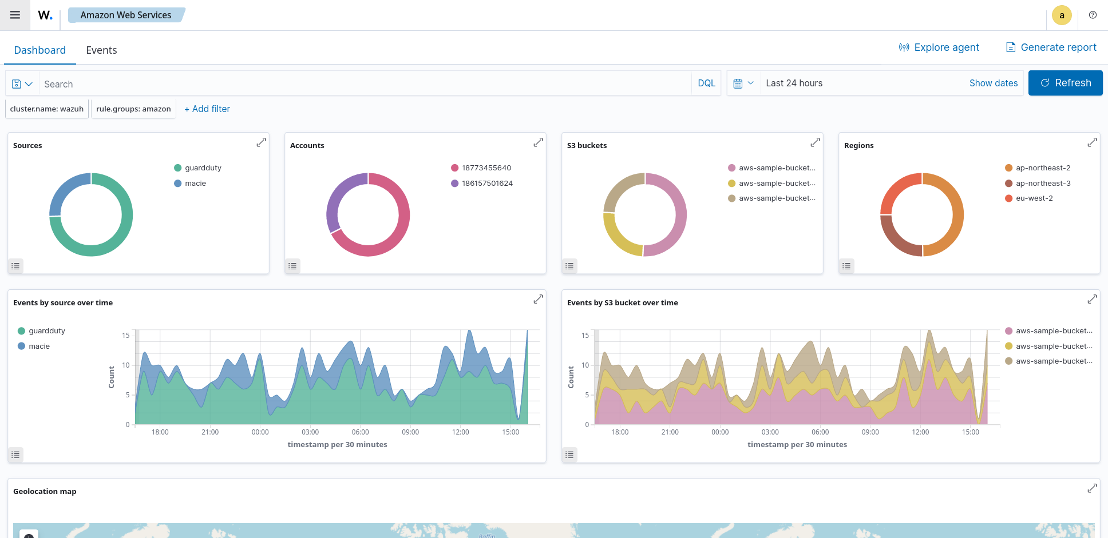Image resolution: width=1108 pixels, height=538 pixels.
Task: Expand the Geolocation map panel
Action: pos(1092,488)
